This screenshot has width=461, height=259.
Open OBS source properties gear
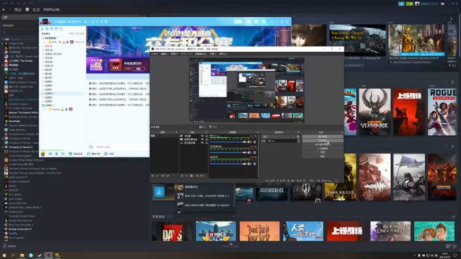(x=191, y=176)
